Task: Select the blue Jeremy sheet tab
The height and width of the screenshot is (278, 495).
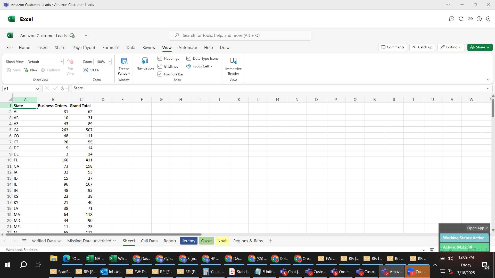Action: click(189, 241)
